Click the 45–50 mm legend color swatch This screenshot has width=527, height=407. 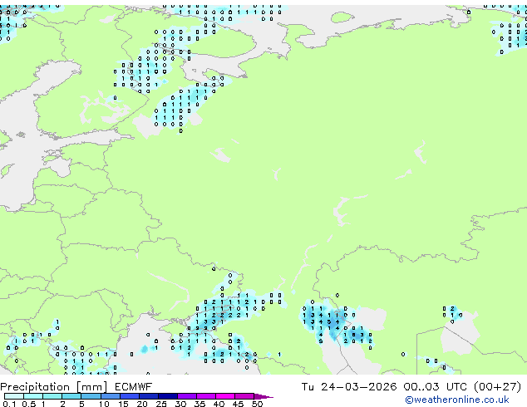point(244,396)
